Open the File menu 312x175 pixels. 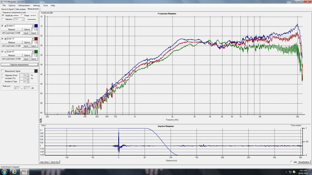pos(4,5)
